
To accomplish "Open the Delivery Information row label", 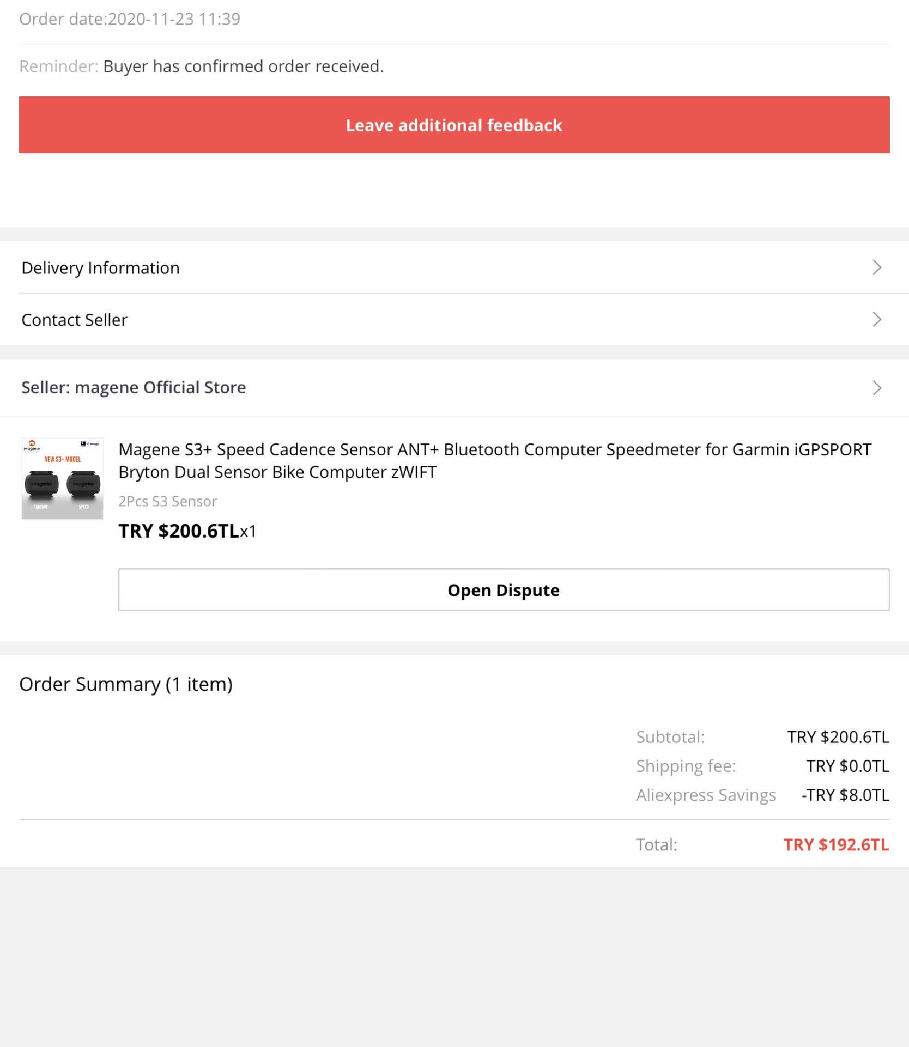I will (101, 268).
